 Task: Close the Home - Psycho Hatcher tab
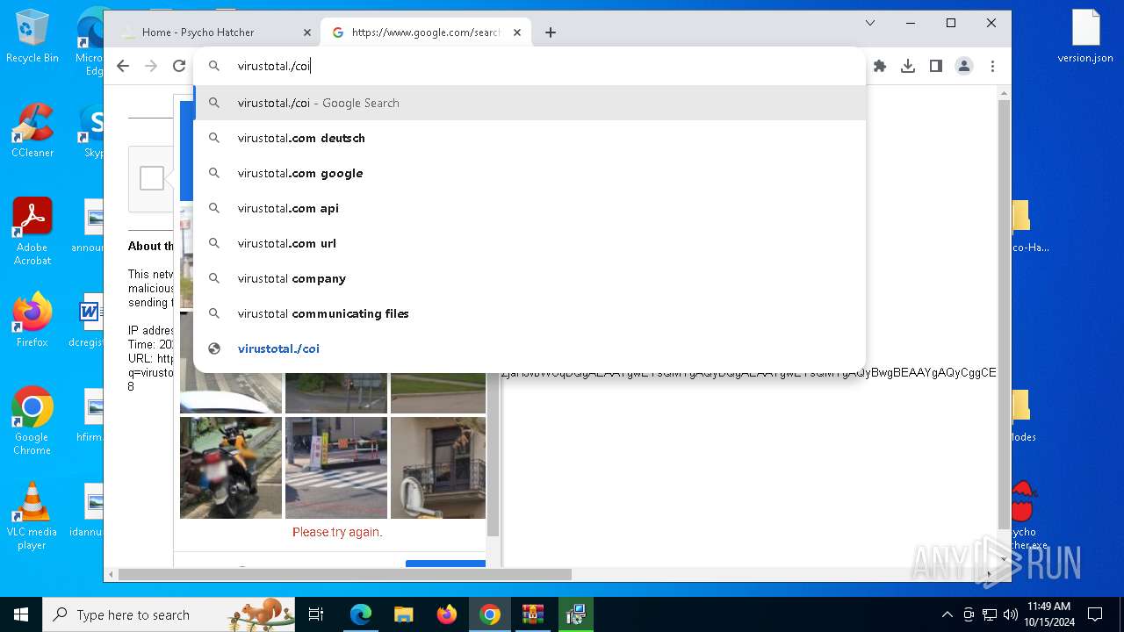(306, 32)
